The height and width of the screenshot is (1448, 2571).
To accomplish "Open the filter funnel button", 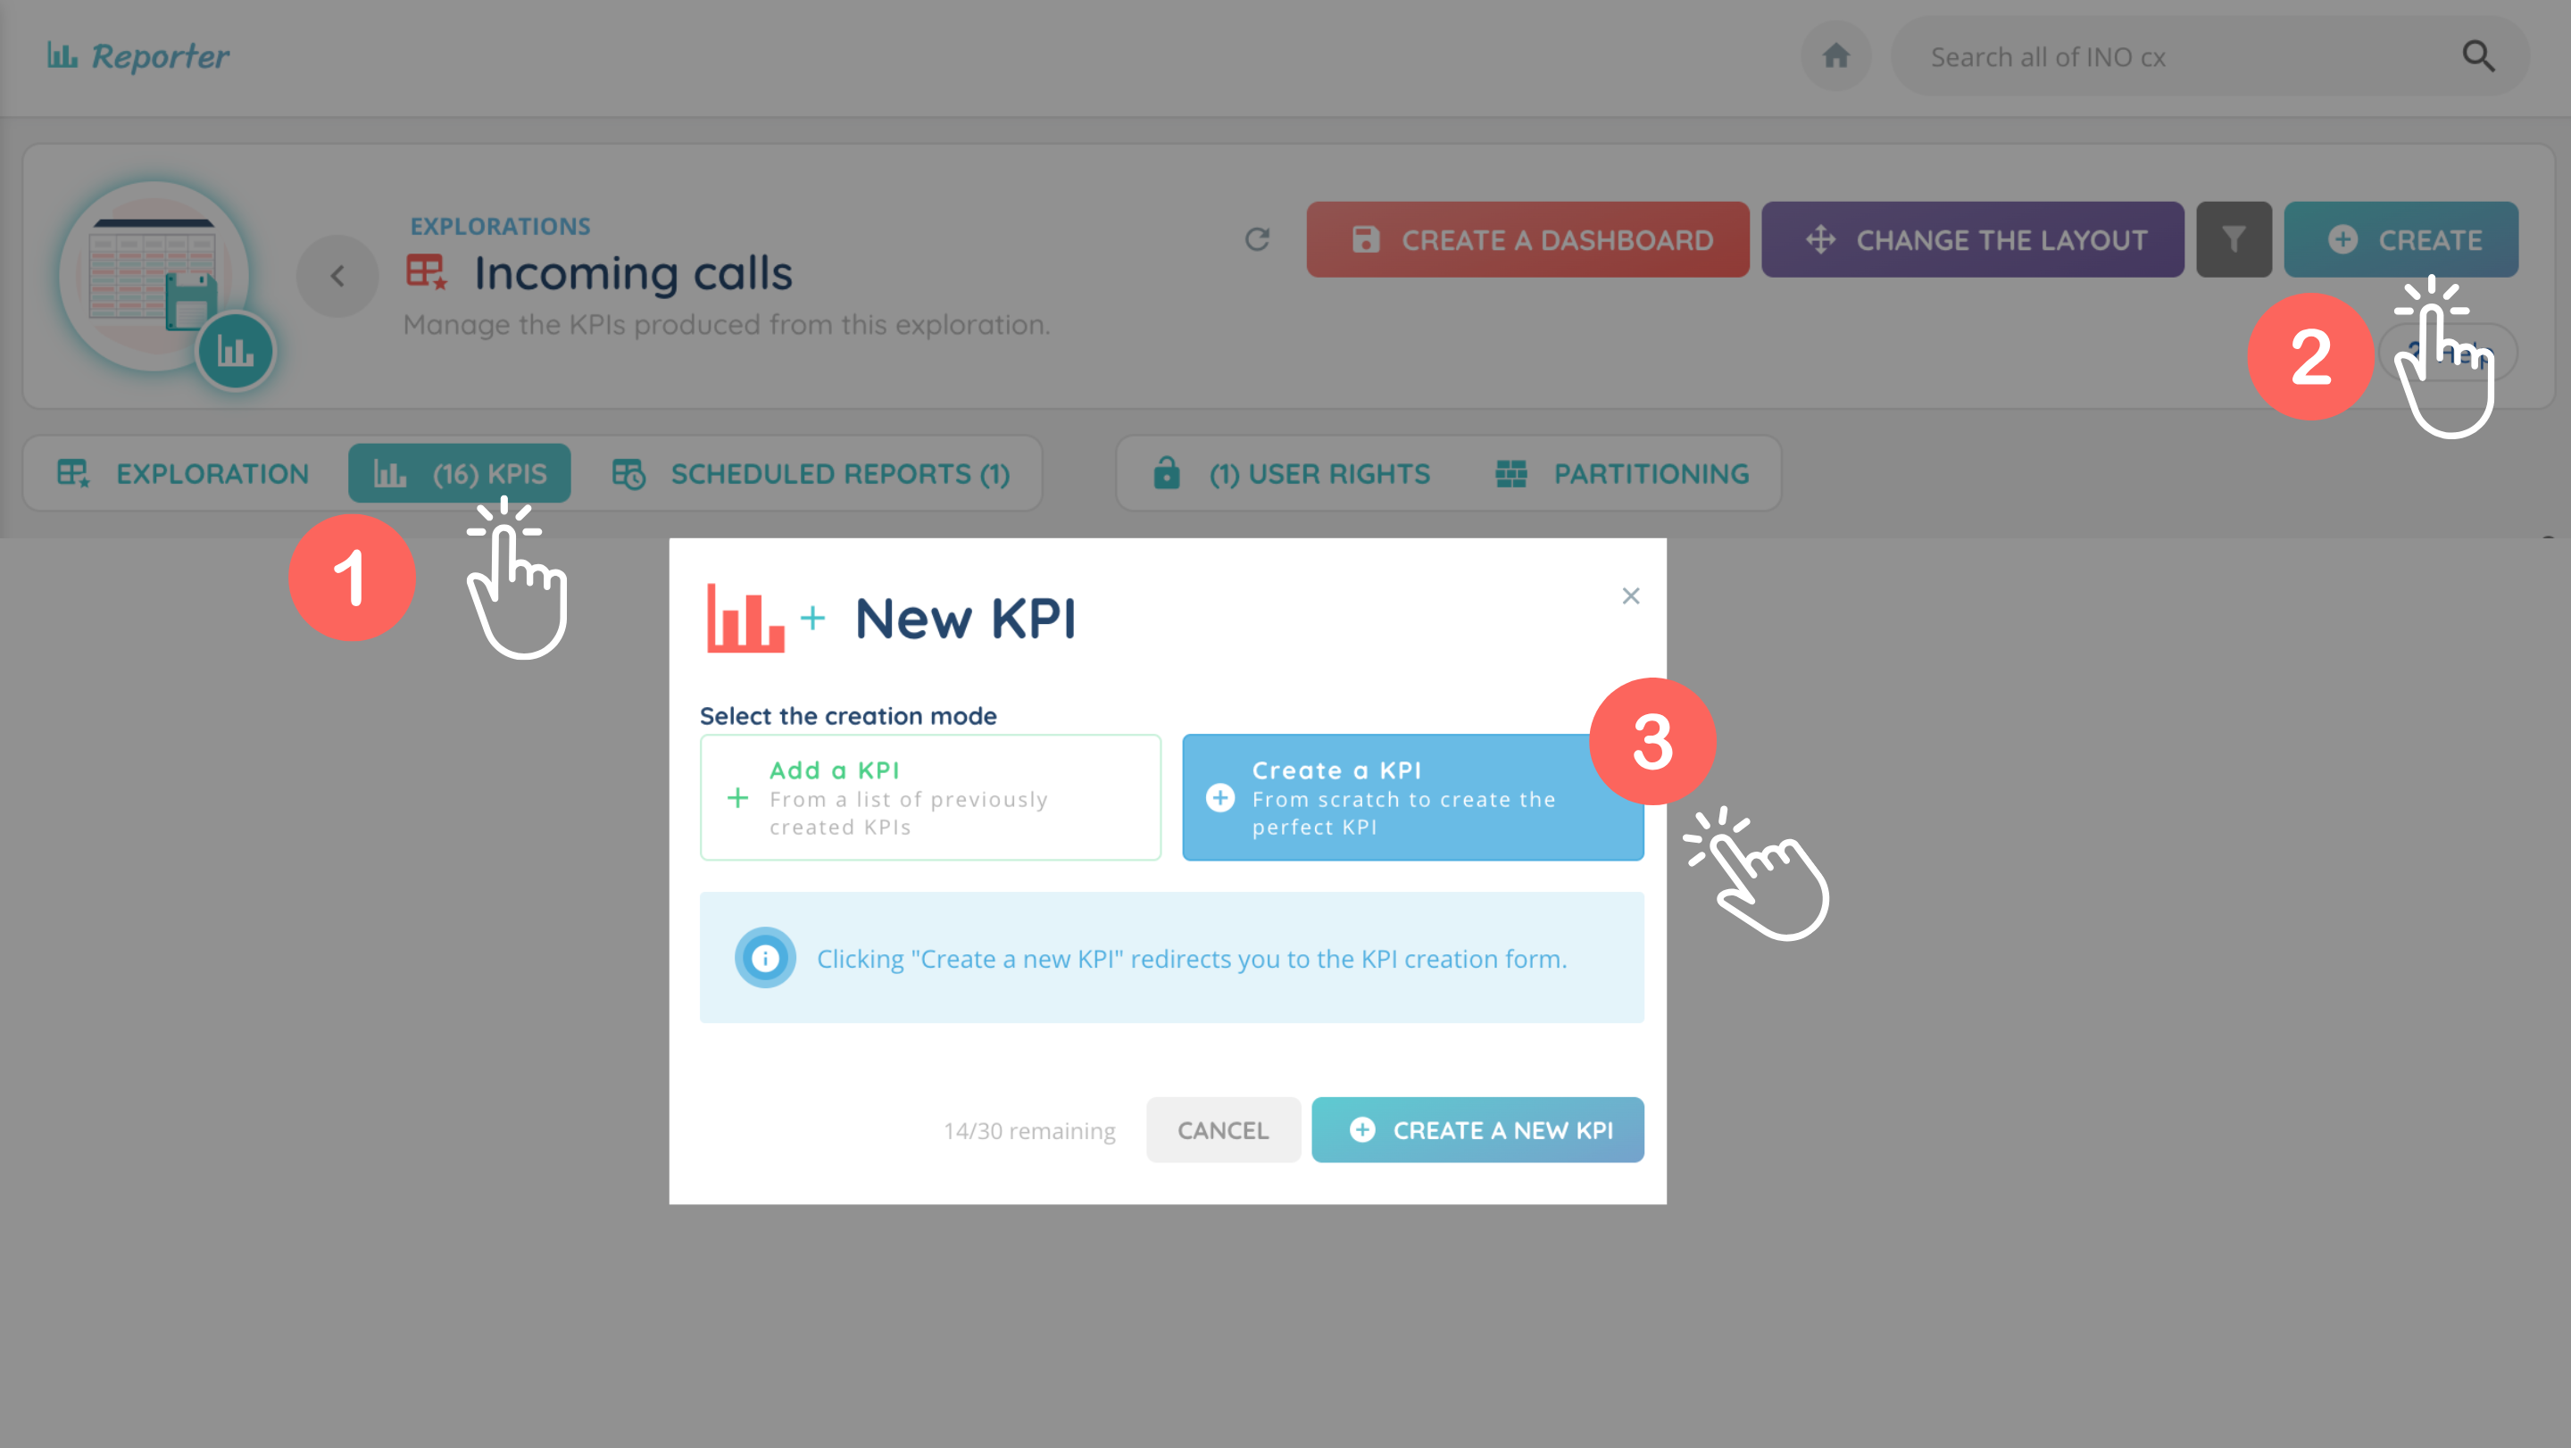I will pyautogui.click(x=2234, y=239).
